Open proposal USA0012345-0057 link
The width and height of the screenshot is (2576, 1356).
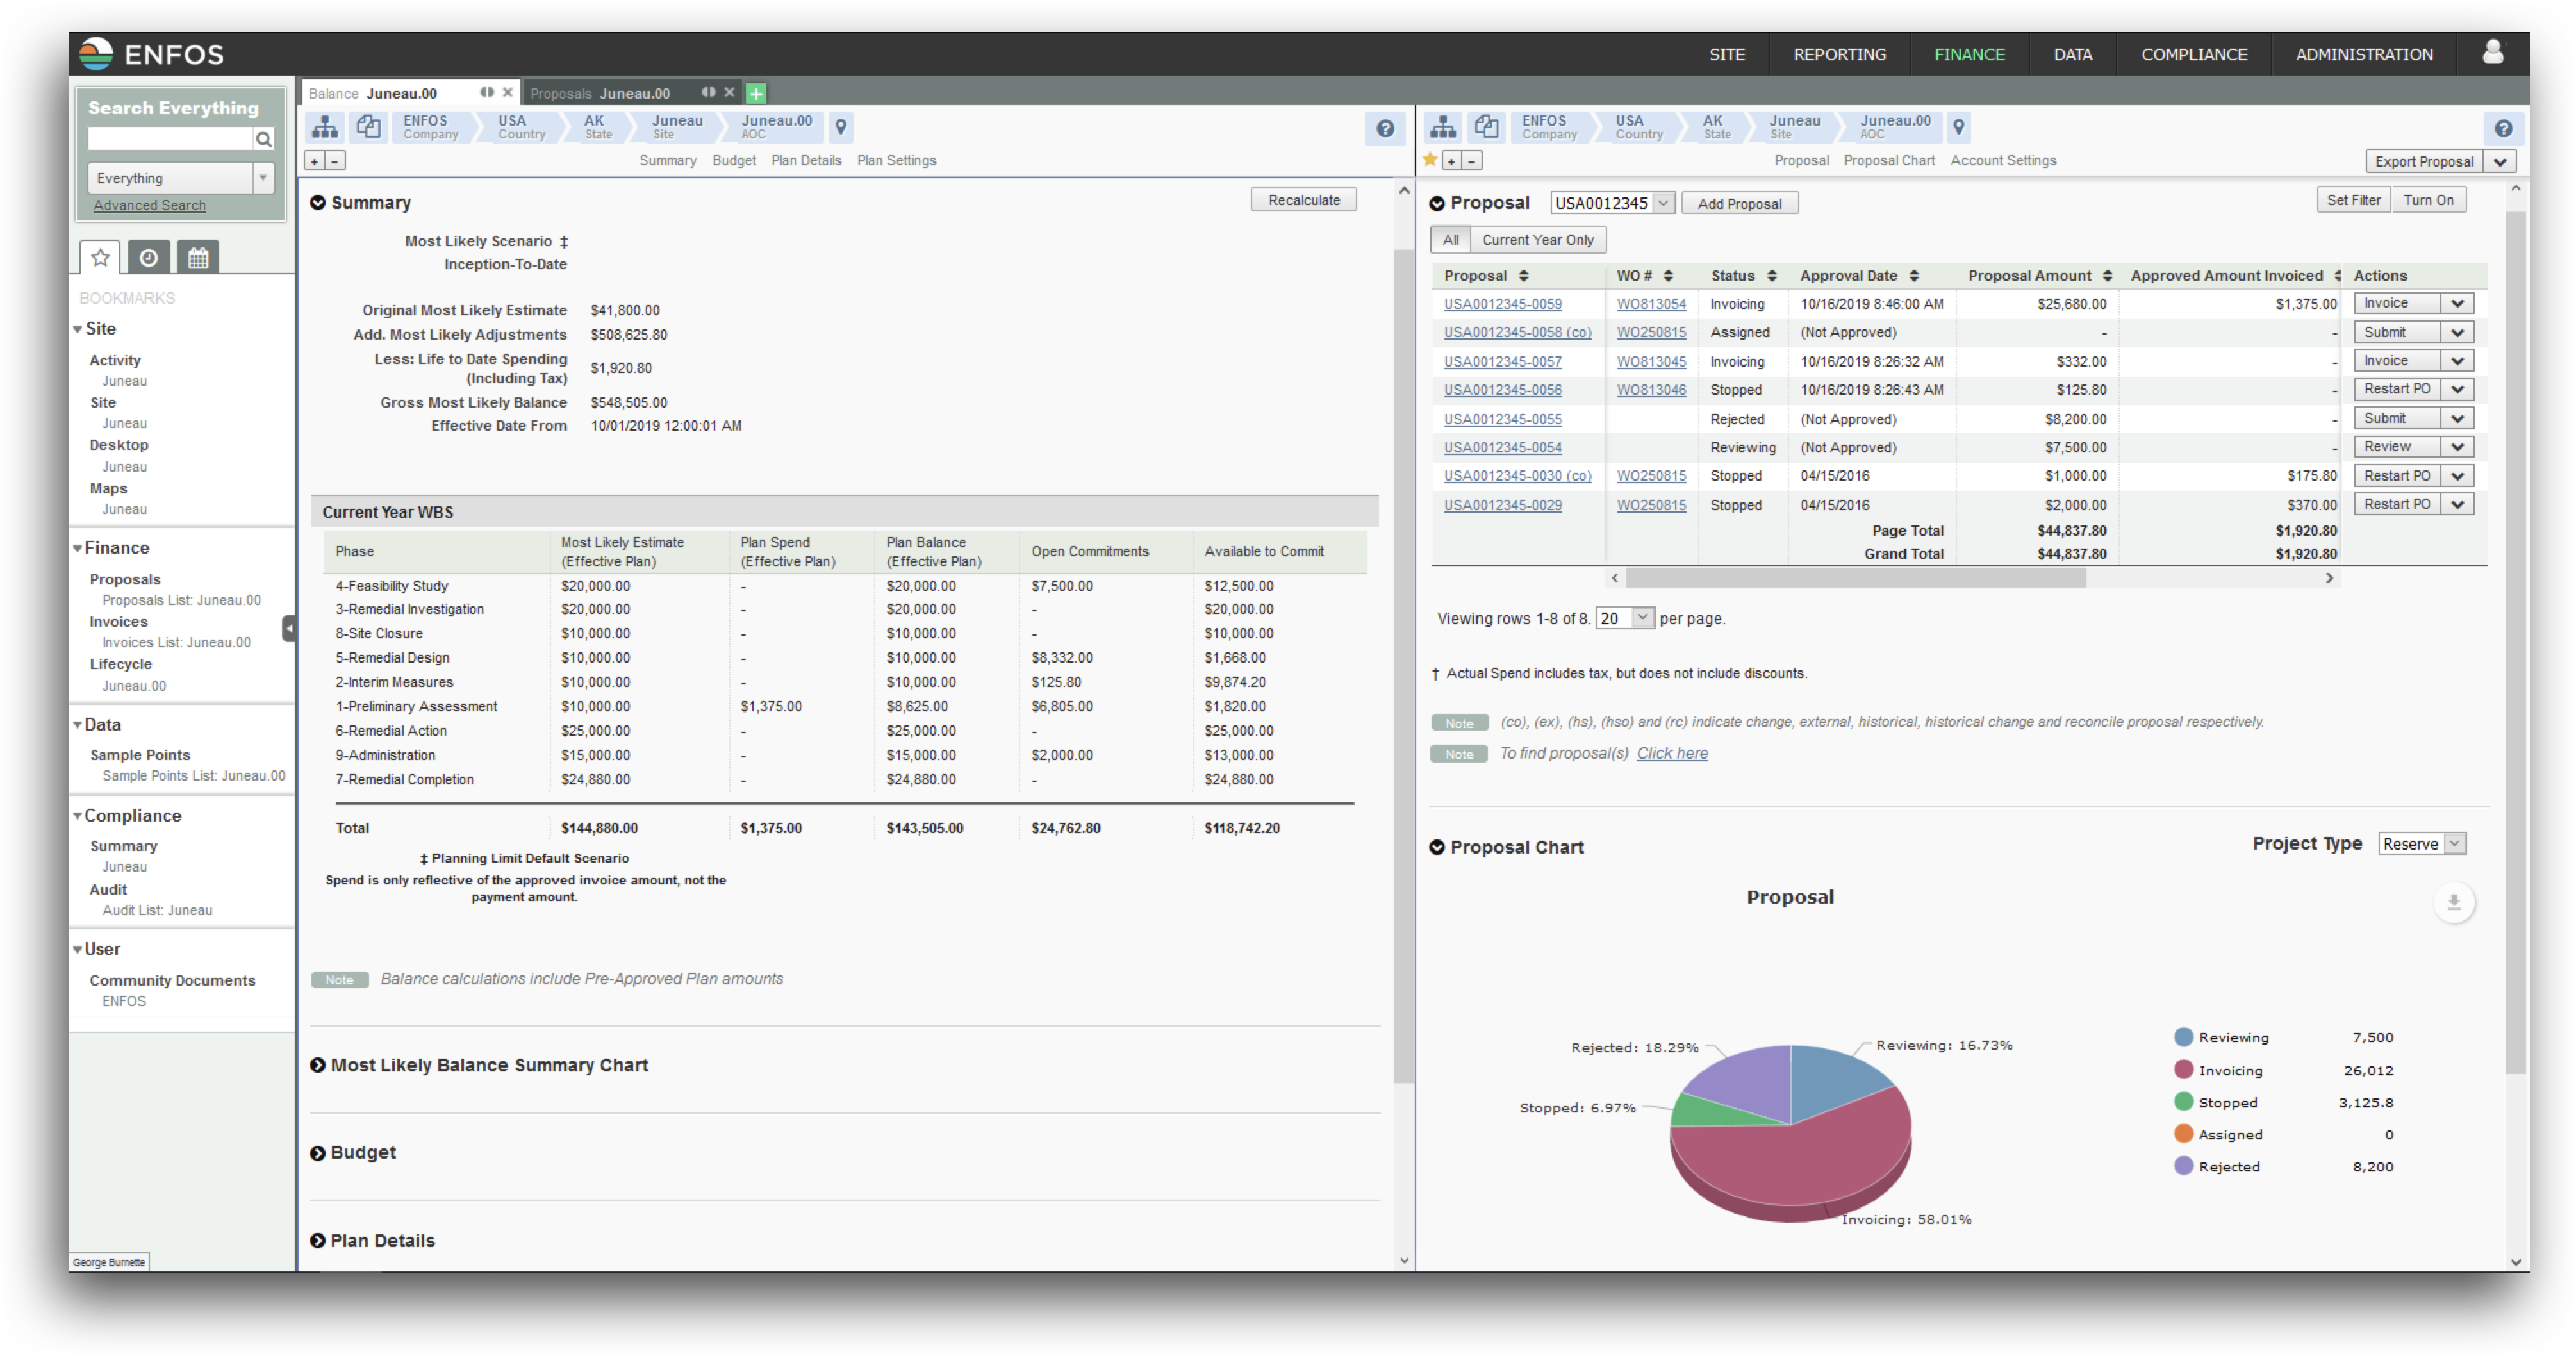pyautogui.click(x=1502, y=361)
